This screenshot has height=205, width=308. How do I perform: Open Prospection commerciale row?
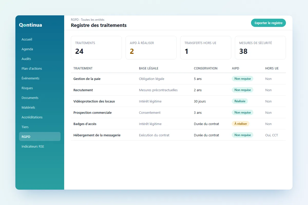click(178, 112)
